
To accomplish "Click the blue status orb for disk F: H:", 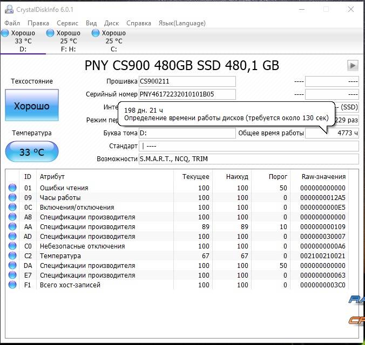I will 50,33.
